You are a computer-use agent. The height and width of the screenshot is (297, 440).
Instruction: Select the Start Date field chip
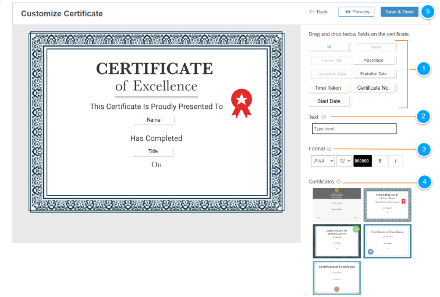tap(328, 101)
